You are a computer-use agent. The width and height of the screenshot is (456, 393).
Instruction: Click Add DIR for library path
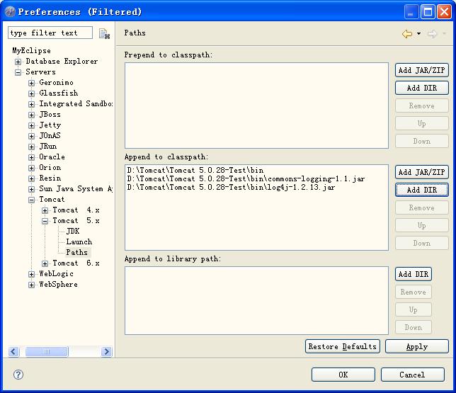pos(414,274)
